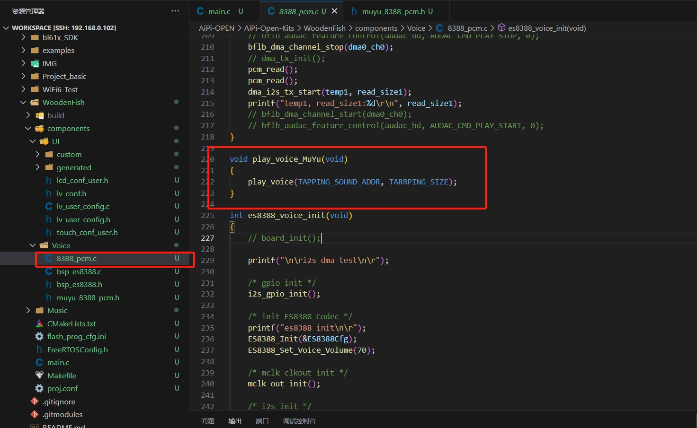Screen dimensions: 697x428
Task: Click the header icon of muyu_8388_pcm.h in tree
Action: [49, 297]
